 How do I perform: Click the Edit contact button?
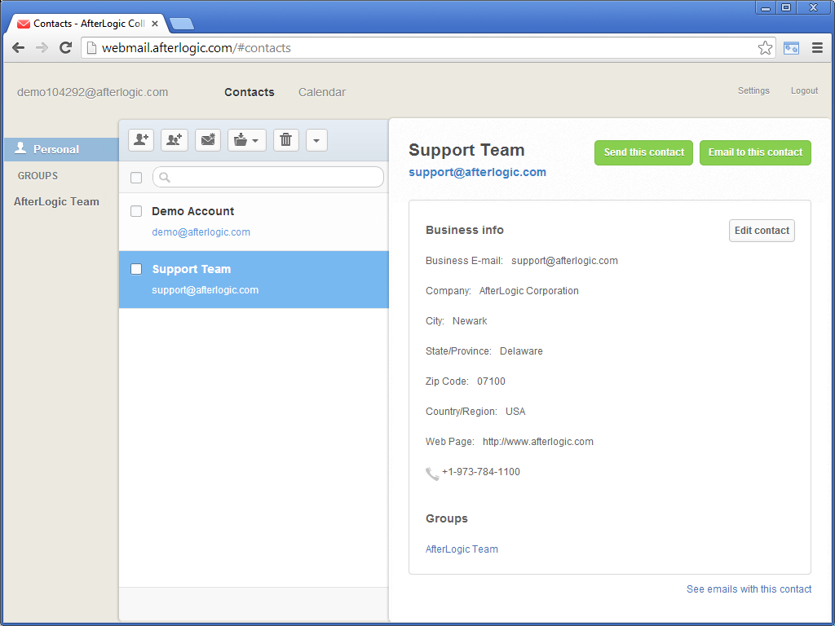[x=762, y=231]
